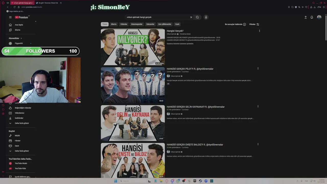
Task: Open the browser downloads icon
Action: 315,7
